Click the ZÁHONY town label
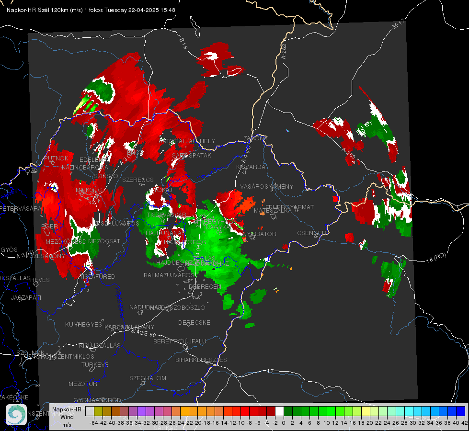 point(255,138)
